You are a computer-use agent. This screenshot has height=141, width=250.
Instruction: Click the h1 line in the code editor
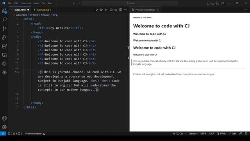67,45
